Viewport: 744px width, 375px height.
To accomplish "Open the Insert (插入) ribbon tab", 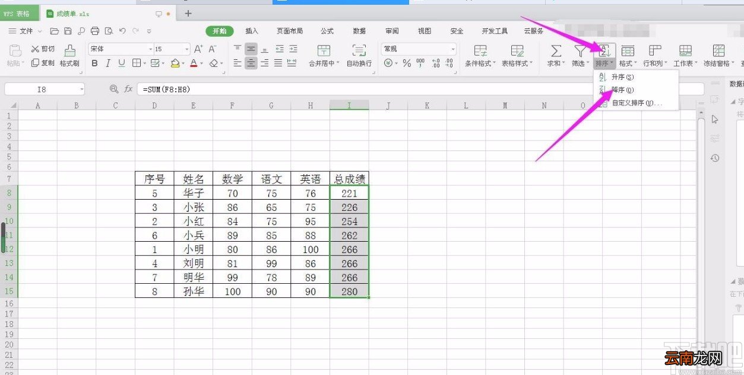I will click(x=252, y=31).
